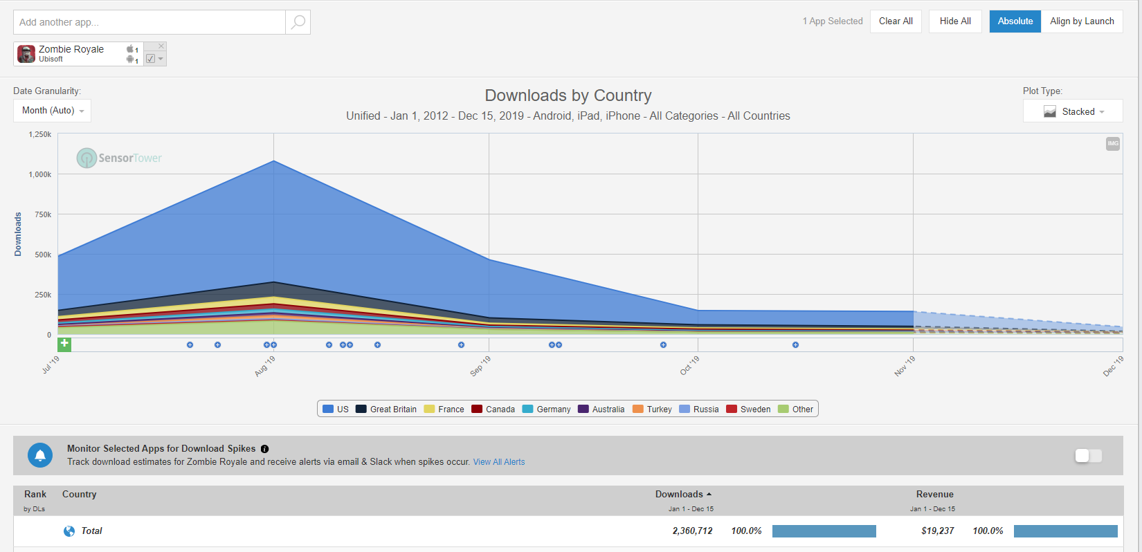This screenshot has height=552, width=1142.
Task: Toggle Other series in the legend
Action: click(796, 410)
